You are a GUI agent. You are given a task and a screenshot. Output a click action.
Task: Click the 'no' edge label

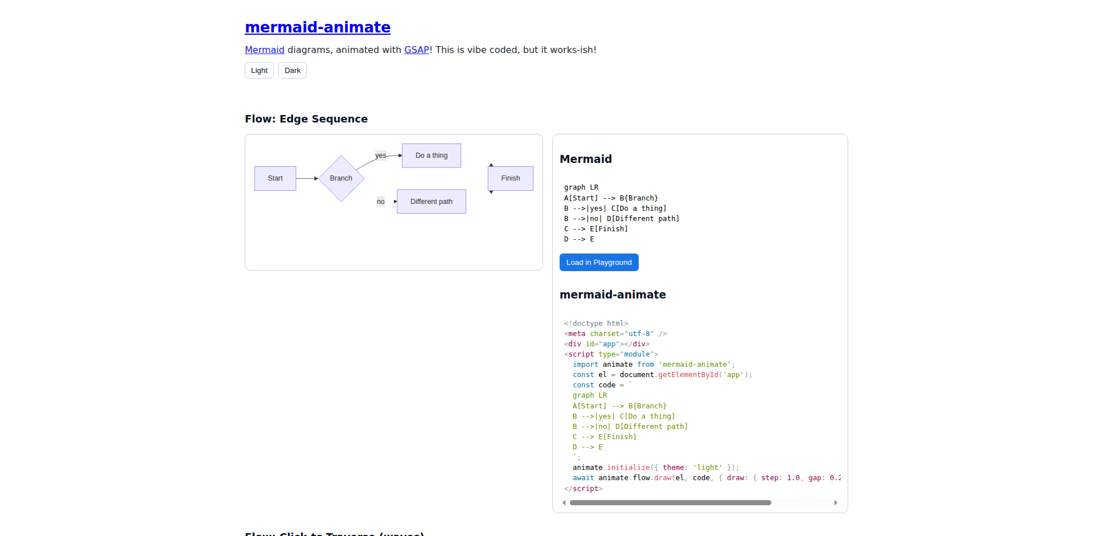click(381, 202)
